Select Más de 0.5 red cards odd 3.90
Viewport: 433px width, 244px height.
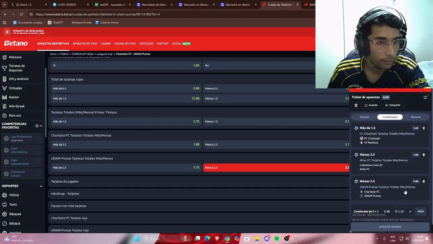(x=126, y=88)
